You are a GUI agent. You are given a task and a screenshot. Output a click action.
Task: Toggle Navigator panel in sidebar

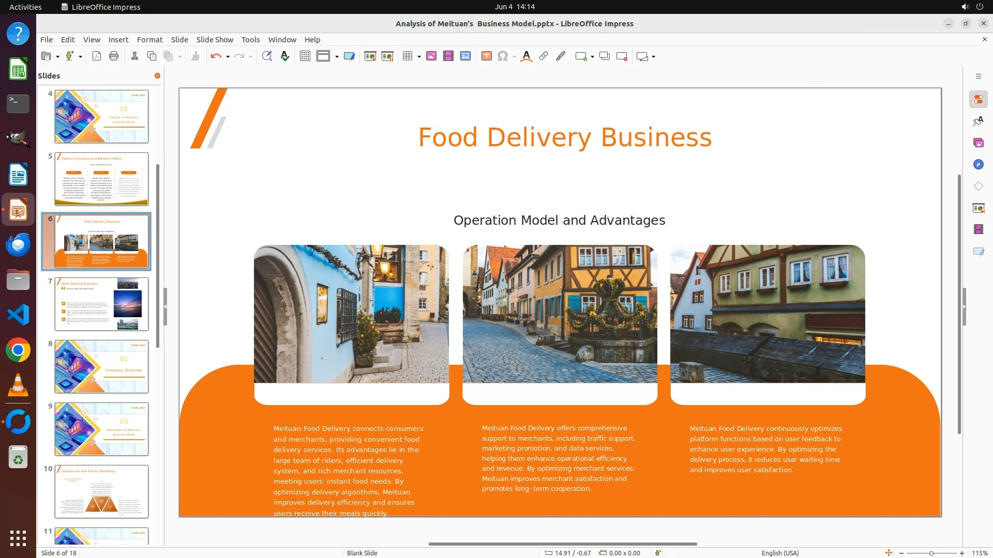click(978, 164)
